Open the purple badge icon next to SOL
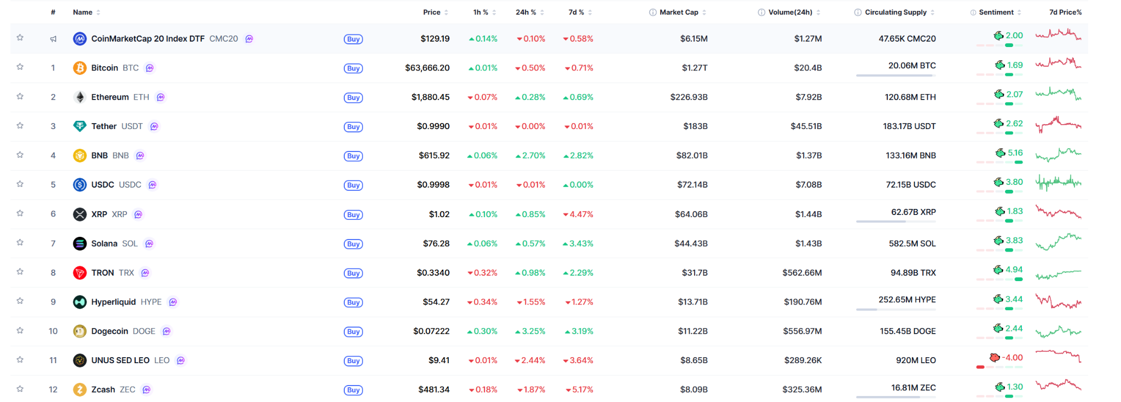The width and height of the screenshot is (1121, 402). pyautogui.click(x=149, y=243)
